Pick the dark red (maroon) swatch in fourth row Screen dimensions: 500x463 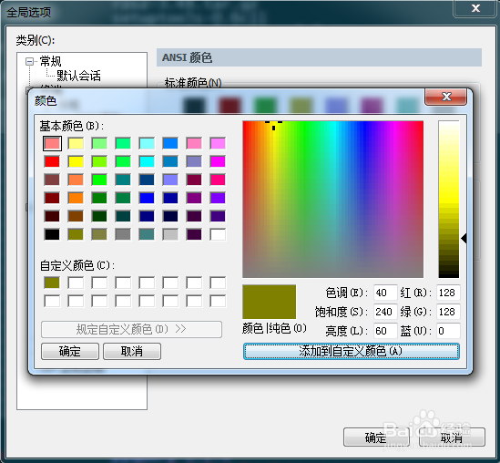52,198
